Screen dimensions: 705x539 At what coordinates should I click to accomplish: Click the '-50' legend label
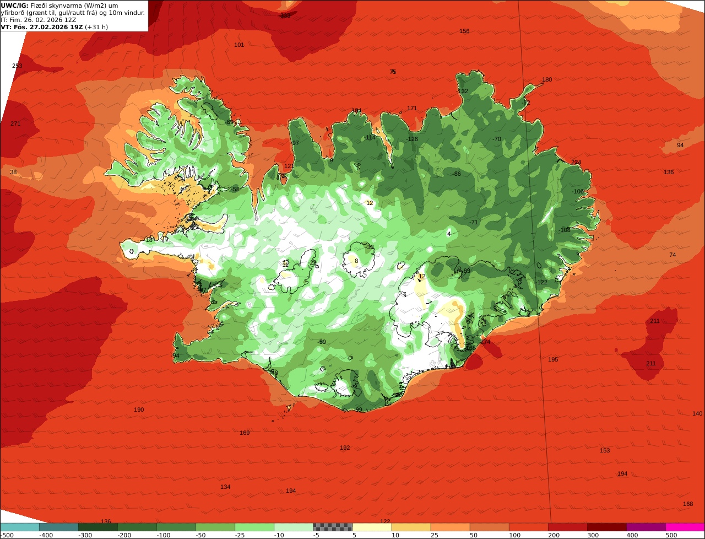click(x=202, y=535)
